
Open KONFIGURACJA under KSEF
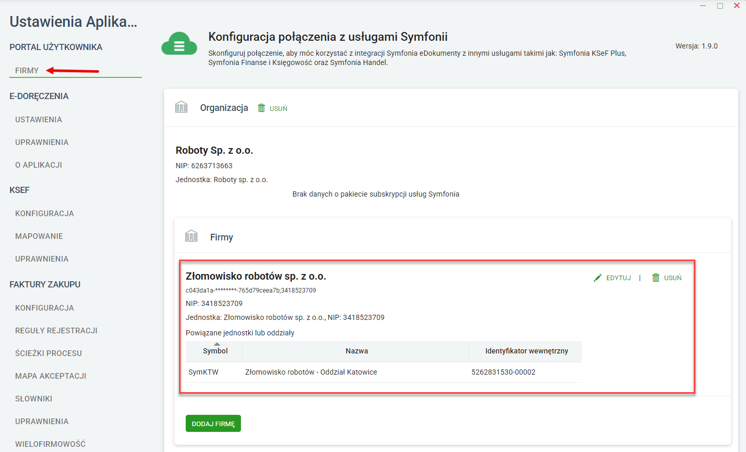(x=44, y=214)
